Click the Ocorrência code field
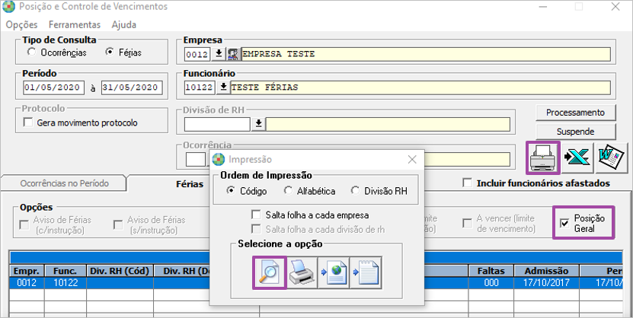This screenshot has width=633, height=318. tap(196, 160)
